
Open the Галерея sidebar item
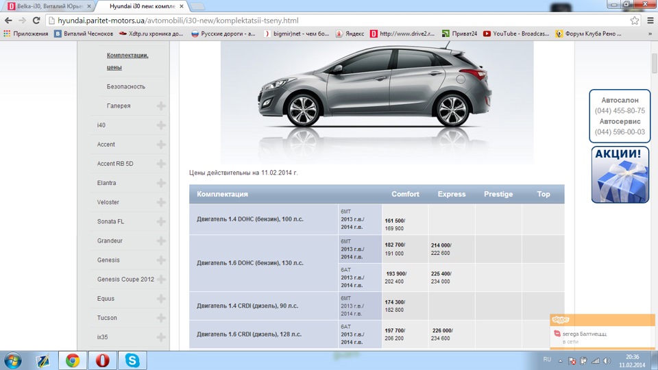pos(119,106)
